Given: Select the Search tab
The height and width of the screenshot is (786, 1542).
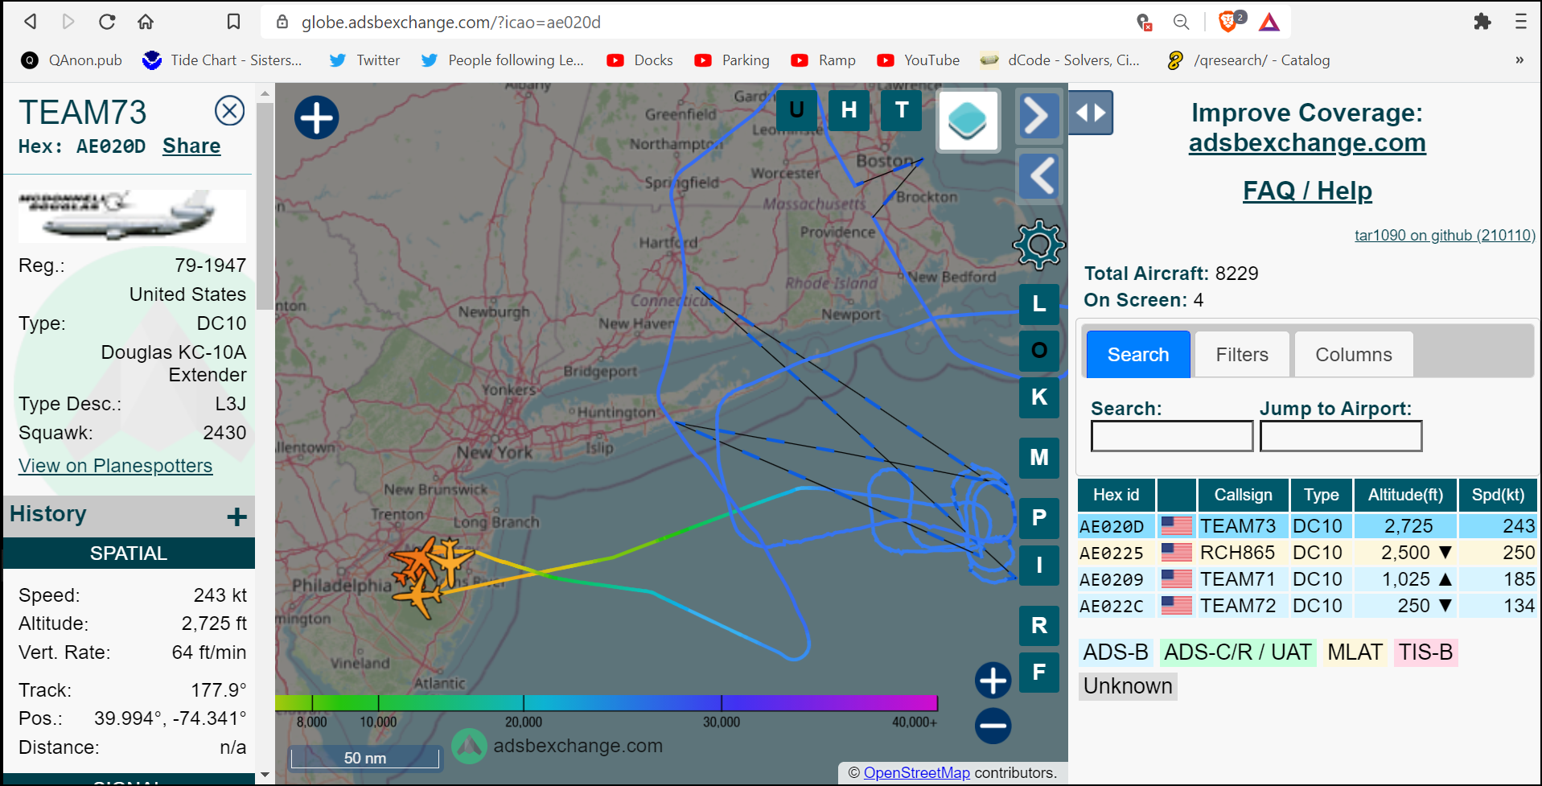Looking at the screenshot, I should (x=1138, y=354).
